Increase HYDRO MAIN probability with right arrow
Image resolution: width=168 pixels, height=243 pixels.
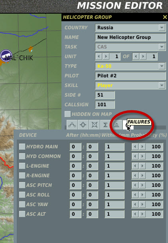pos(142,147)
